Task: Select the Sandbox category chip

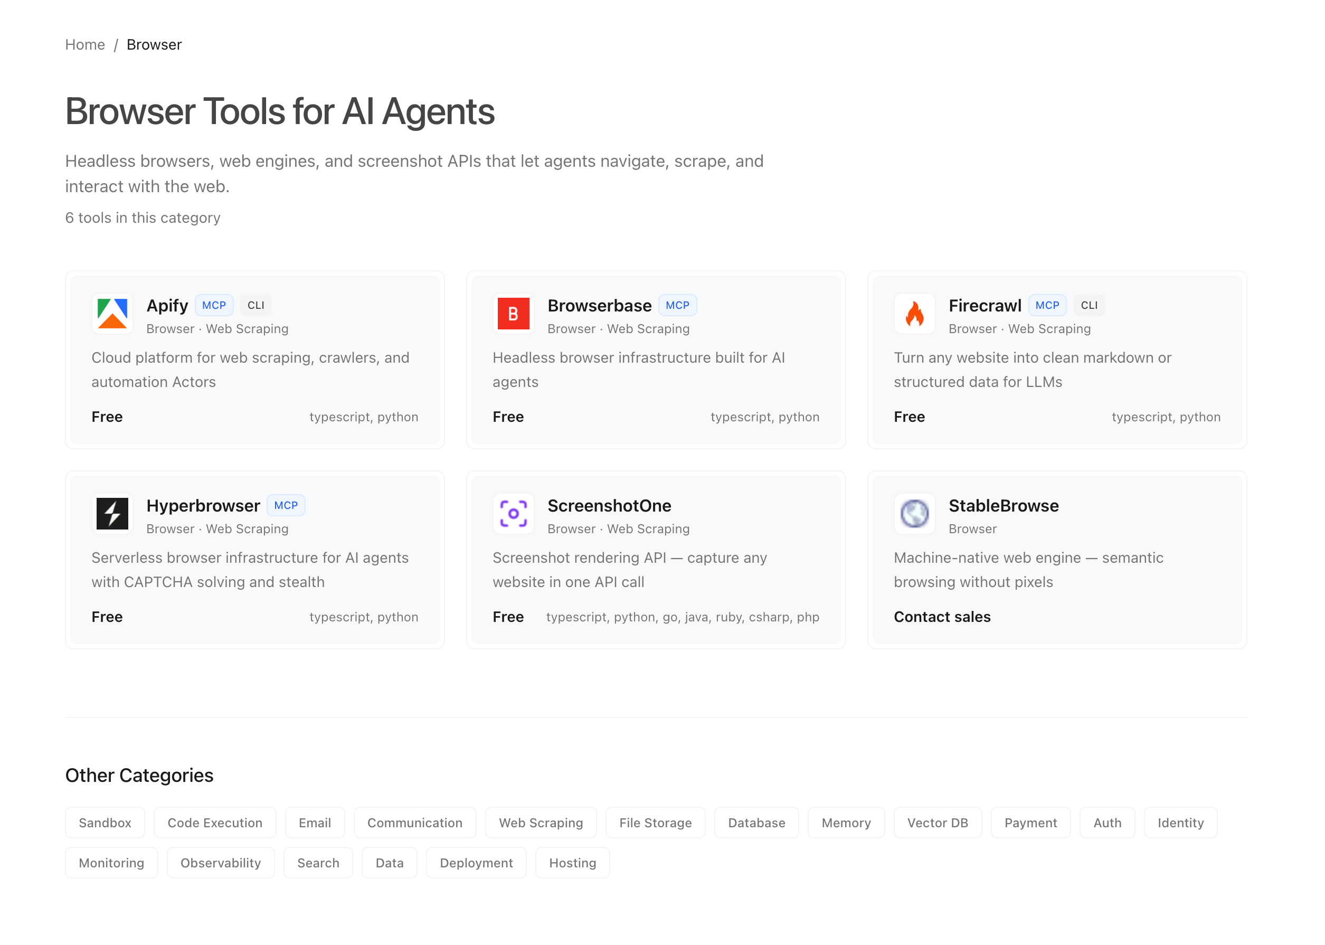Action: [x=105, y=822]
